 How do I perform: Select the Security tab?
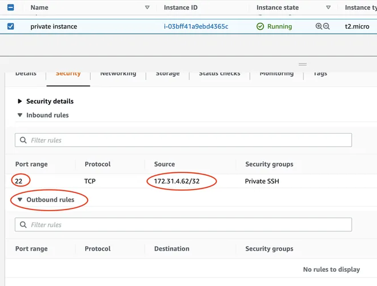69,73
